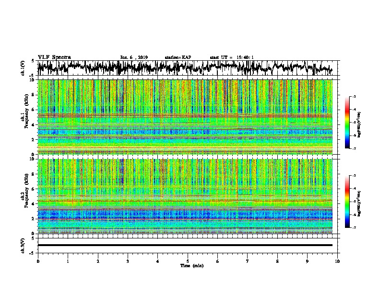Viewport: 380px width, 293px height.
Task: Click the "7" tick on time axis
Action: [x=248, y=261]
